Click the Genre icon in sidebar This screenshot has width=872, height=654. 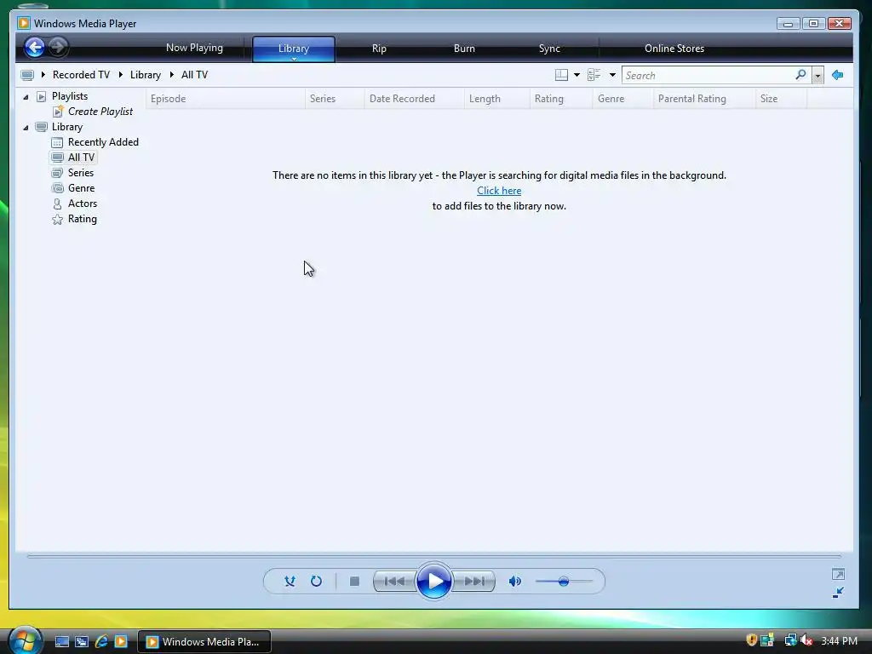57,188
